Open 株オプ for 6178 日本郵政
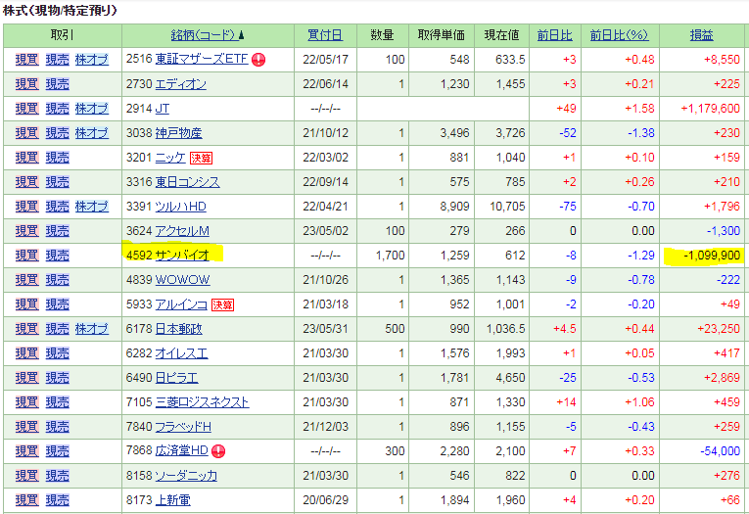Viewport: 749px width, 514px height. (92, 329)
